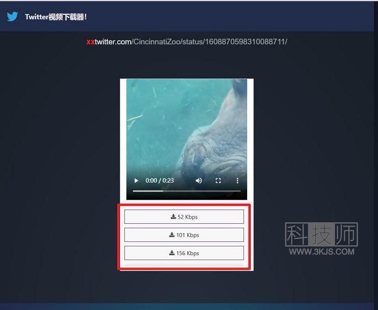This screenshot has width=378, height=310.
Task: Open the video more-options menu
Action: (x=237, y=180)
